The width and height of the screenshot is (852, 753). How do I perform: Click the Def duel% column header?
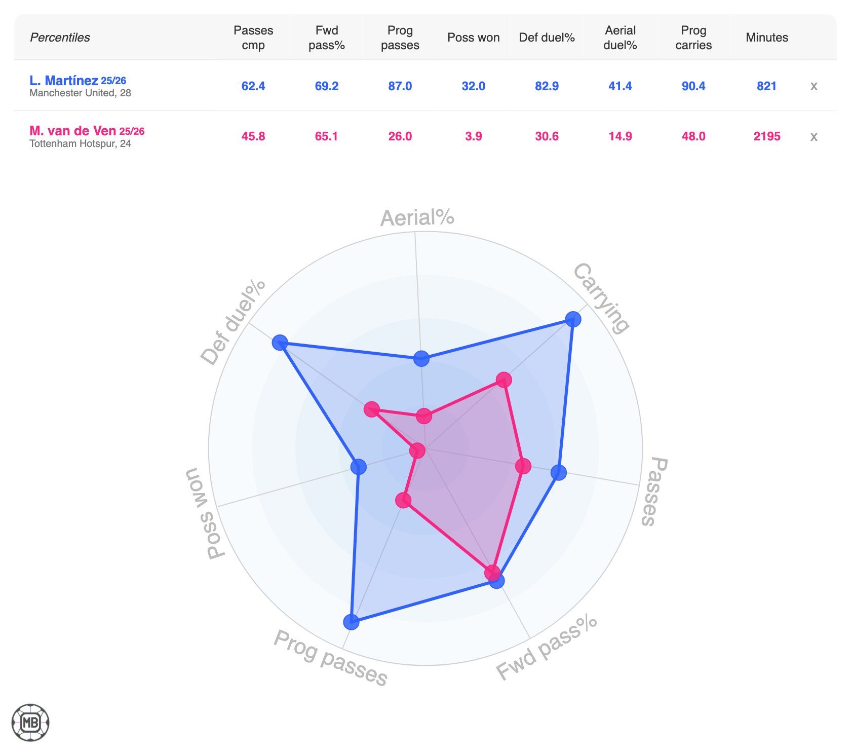(547, 37)
